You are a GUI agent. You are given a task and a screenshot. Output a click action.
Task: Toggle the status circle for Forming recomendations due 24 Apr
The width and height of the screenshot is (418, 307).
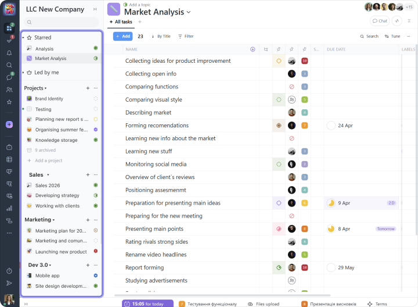(331, 125)
